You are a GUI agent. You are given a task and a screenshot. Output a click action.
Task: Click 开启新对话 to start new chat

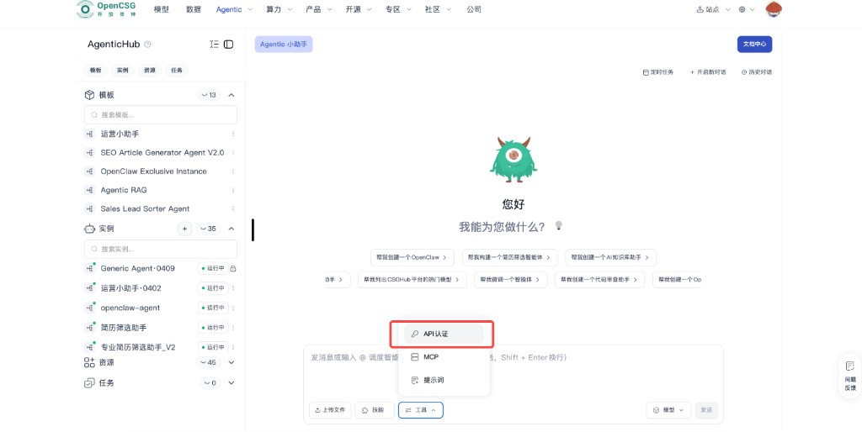(708, 72)
